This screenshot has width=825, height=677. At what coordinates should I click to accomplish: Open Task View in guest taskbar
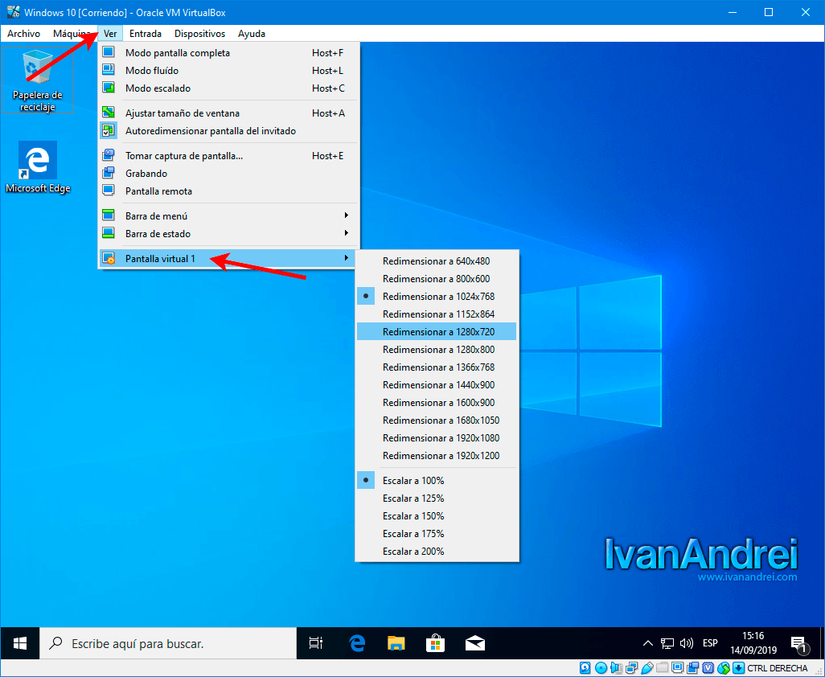coord(315,642)
